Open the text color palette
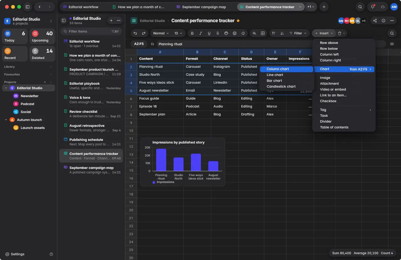 pyautogui.click(x=226, y=33)
